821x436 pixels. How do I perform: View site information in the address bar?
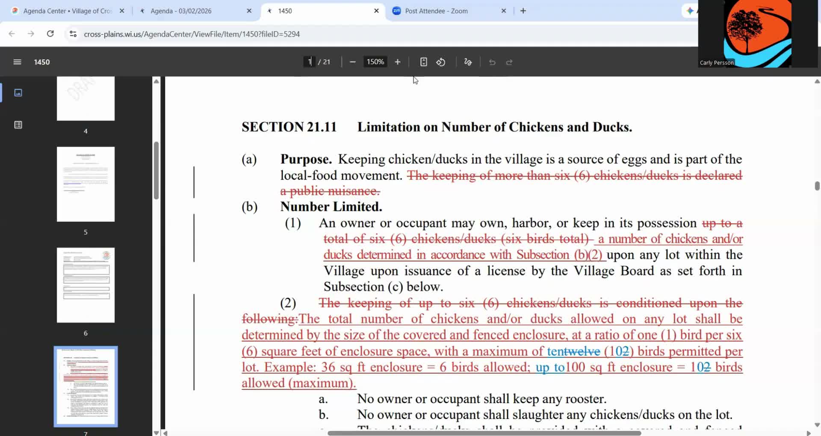point(73,34)
